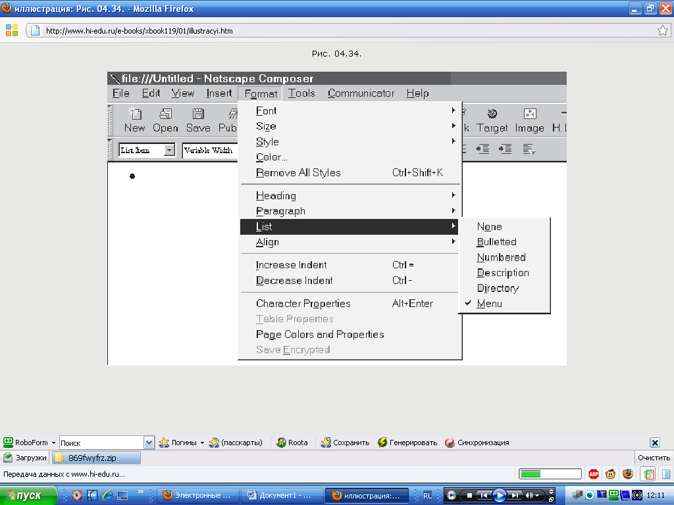Open the Tools menu in Composer

[301, 93]
